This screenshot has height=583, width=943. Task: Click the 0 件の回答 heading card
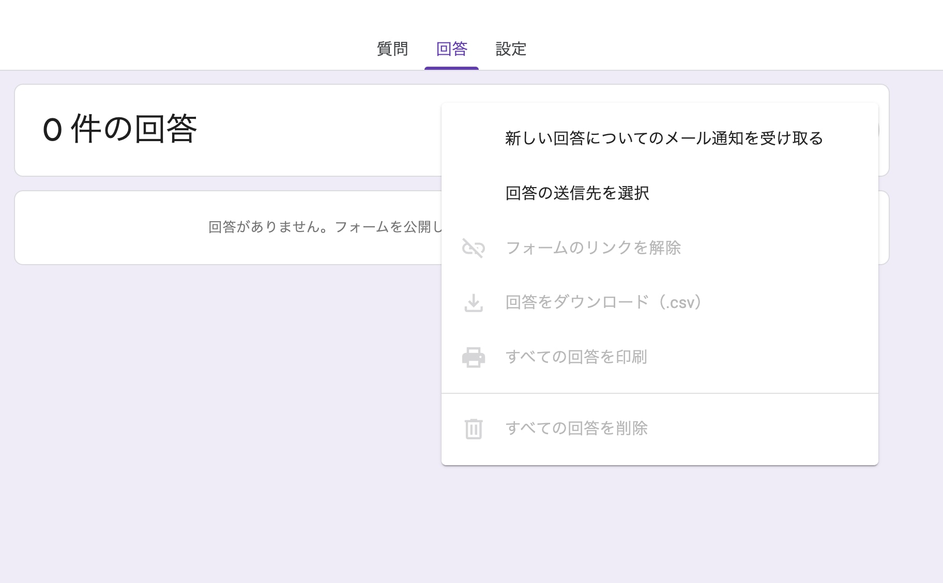pyautogui.click(x=120, y=129)
